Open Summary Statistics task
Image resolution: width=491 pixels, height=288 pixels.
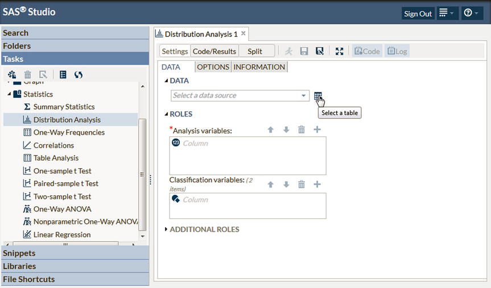(x=64, y=107)
